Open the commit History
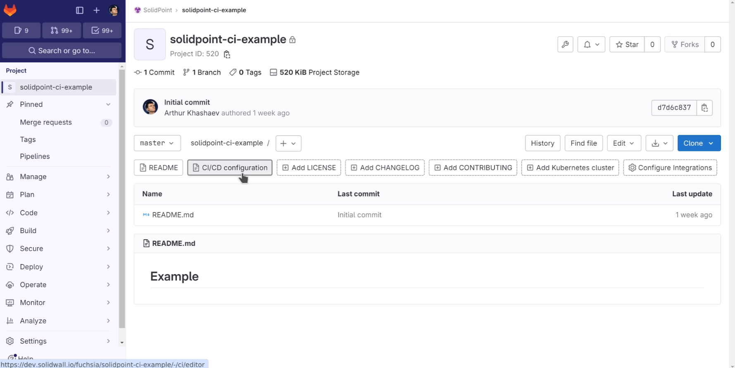This screenshot has height=368, width=735. tap(542, 143)
